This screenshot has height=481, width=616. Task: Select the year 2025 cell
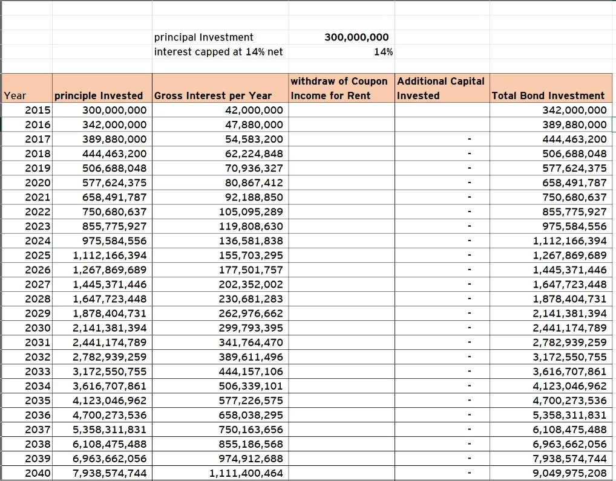pyautogui.click(x=27, y=256)
